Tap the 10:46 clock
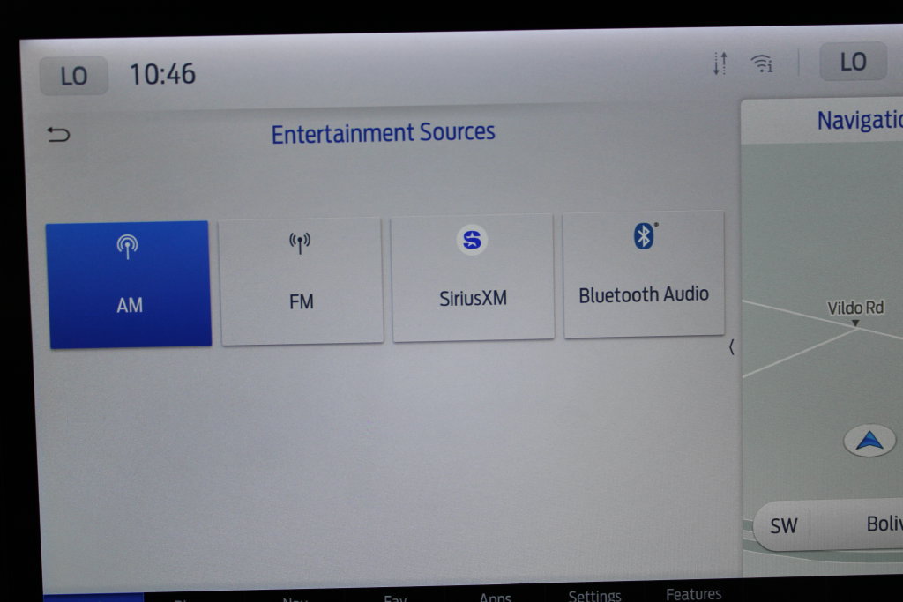903x602 pixels. [162, 74]
